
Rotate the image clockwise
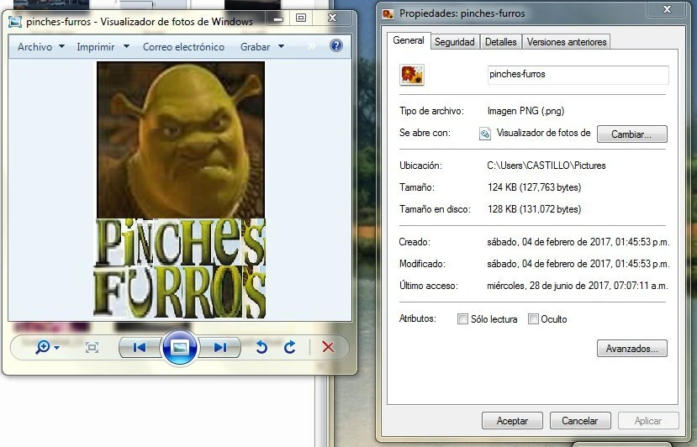click(290, 347)
